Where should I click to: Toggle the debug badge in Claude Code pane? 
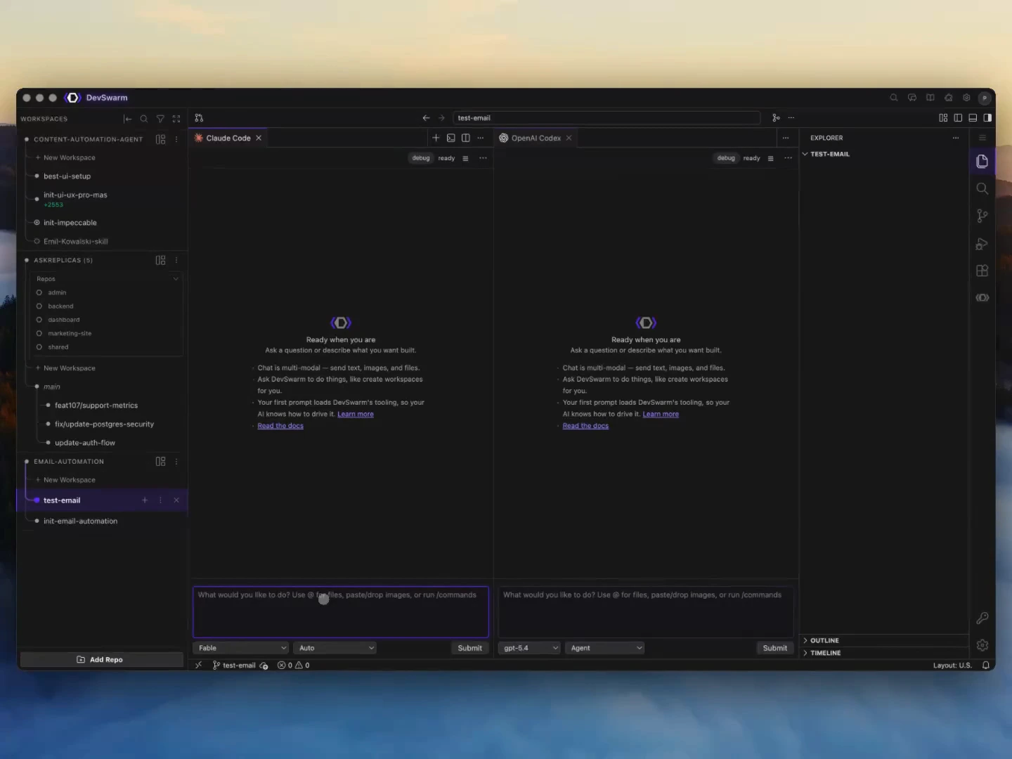pos(421,158)
